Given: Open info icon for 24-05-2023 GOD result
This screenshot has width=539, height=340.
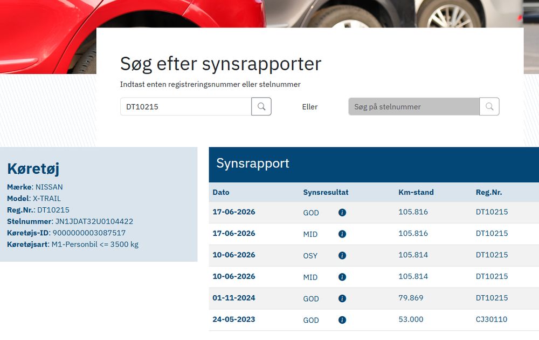Looking at the screenshot, I should 342,320.
